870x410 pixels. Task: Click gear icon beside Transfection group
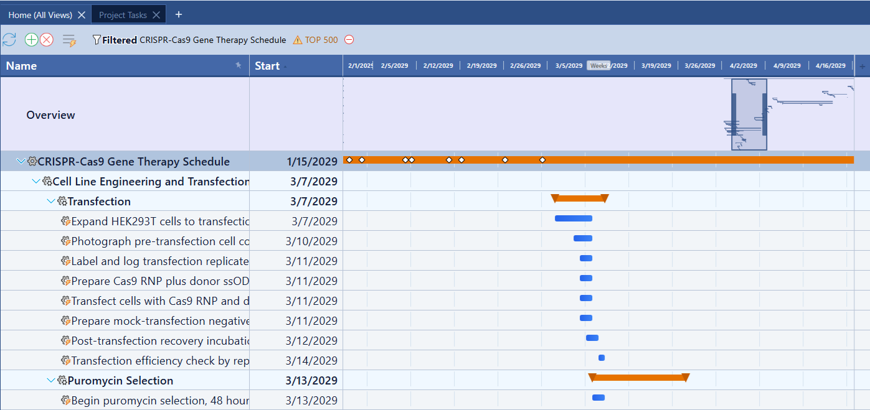62,202
